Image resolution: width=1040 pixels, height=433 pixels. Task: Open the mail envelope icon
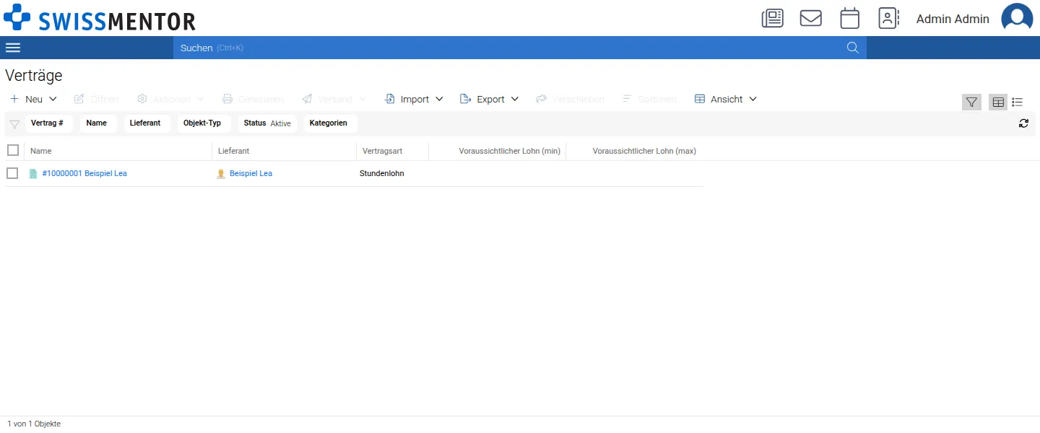[x=811, y=18]
